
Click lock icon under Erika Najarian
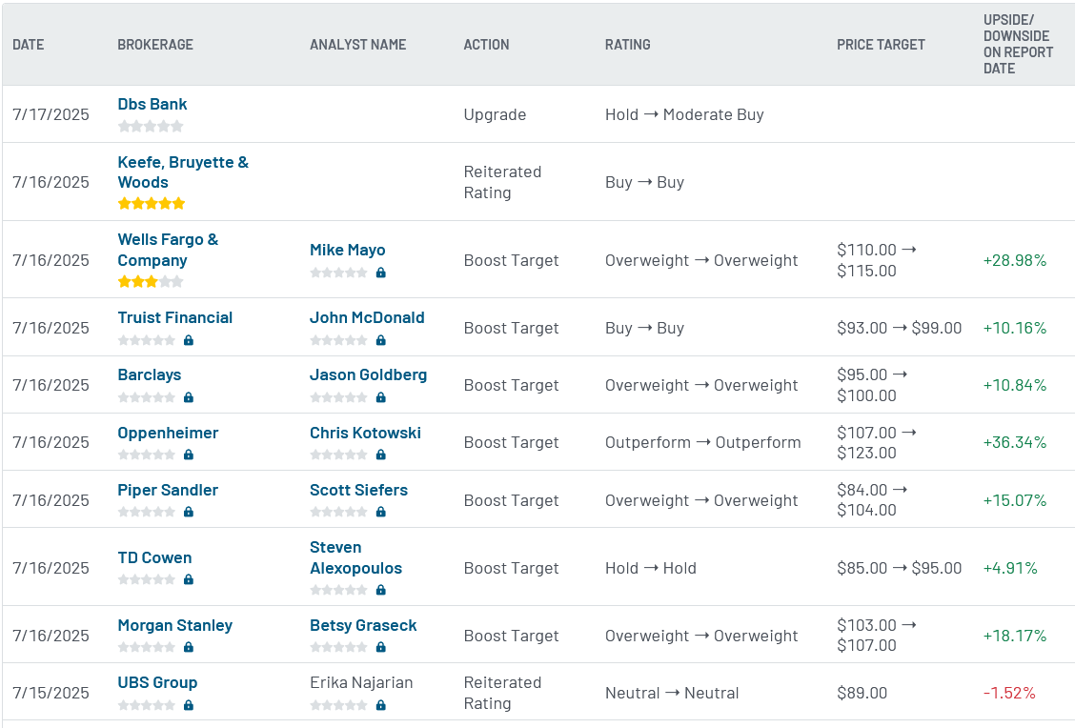pos(381,705)
